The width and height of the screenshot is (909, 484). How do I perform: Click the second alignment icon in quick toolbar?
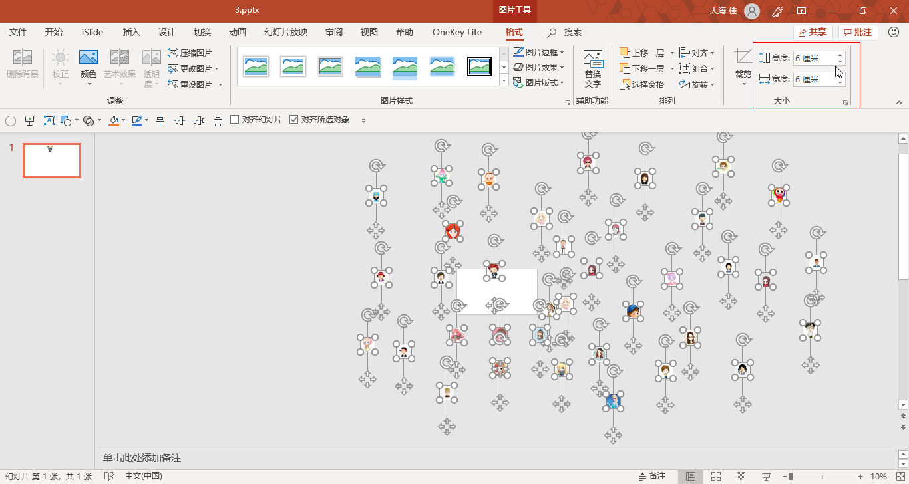click(x=179, y=120)
